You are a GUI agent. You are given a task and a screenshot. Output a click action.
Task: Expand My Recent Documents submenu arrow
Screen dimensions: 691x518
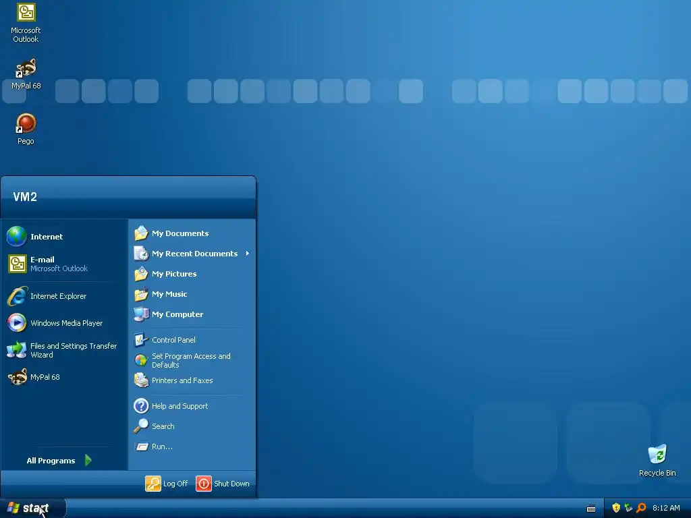pos(248,254)
